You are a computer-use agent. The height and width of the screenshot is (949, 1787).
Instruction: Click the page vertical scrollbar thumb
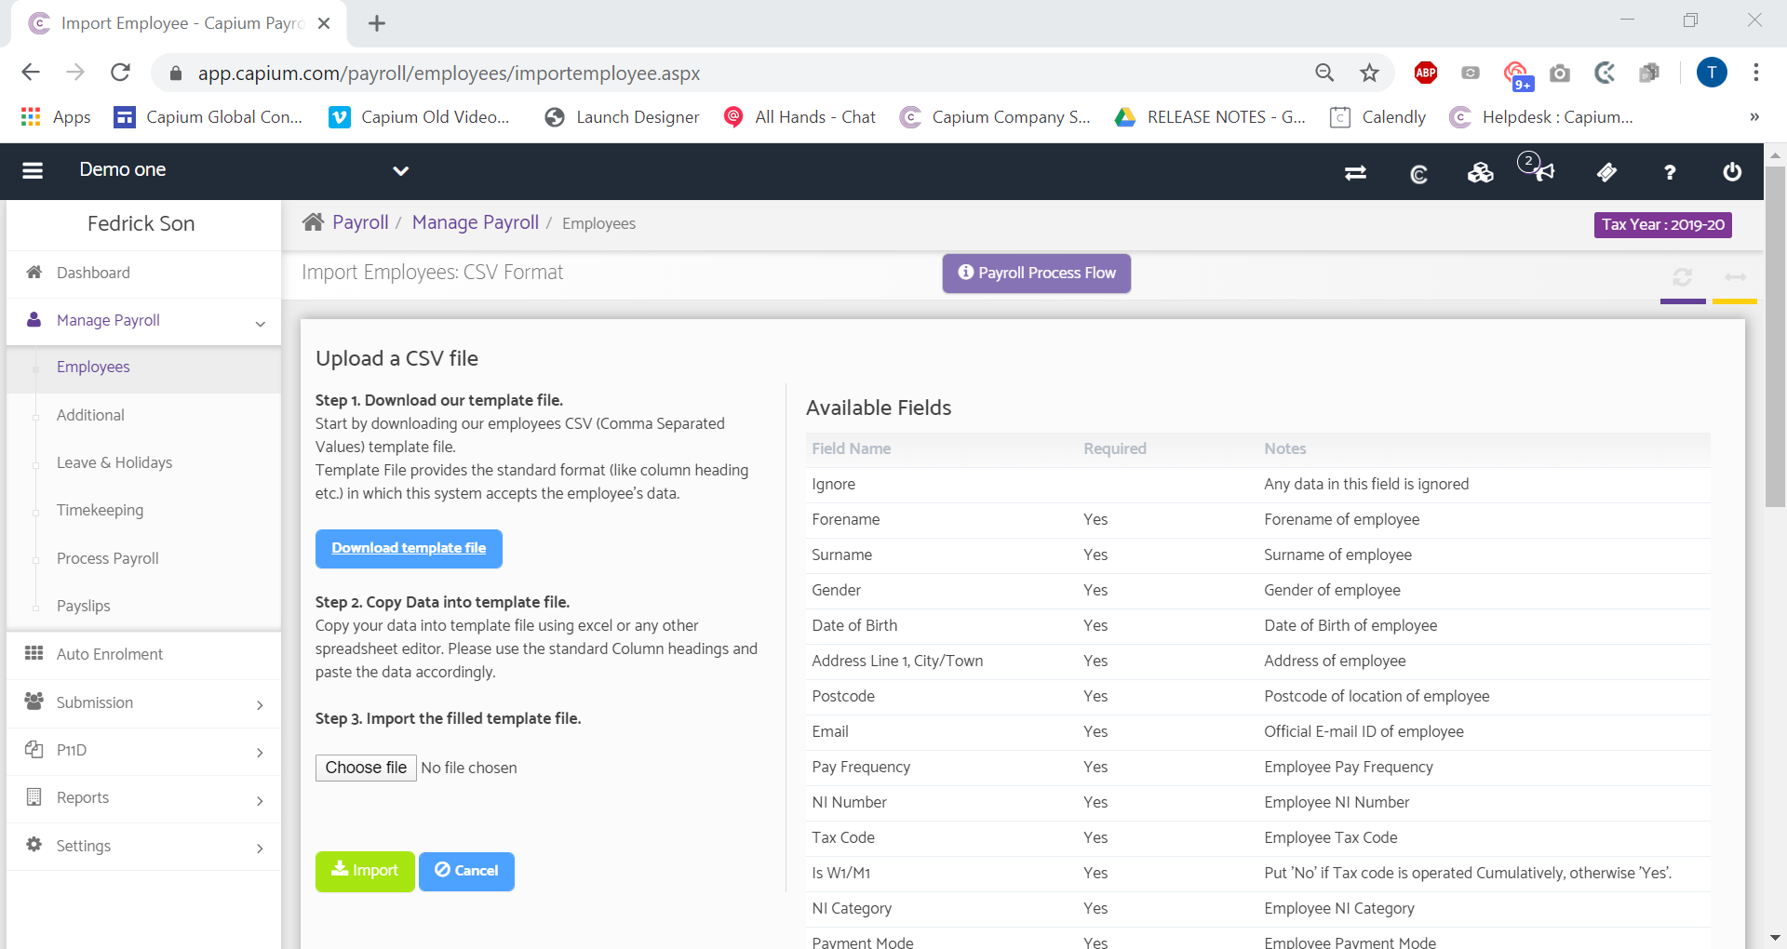click(x=1775, y=335)
